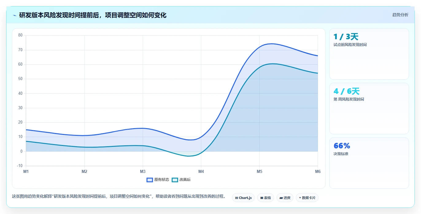Click the M2 x-axis label
The image size is (421, 214).
point(84,171)
